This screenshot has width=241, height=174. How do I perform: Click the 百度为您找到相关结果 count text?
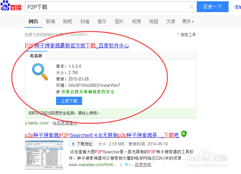coord(56,35)
